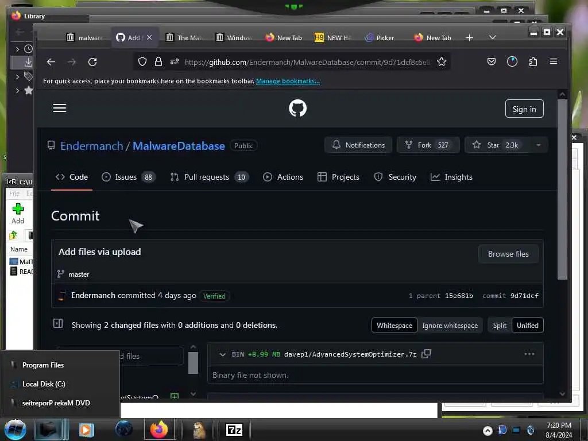588x441 pixels.
Task: Switch to the Code tab
Action: pyautogui.click(x=72, y=177)
